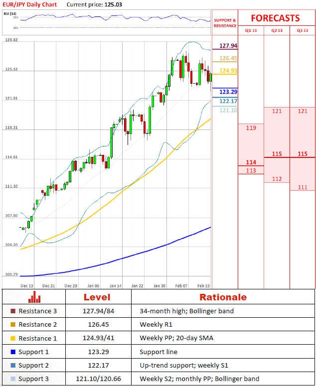Select the Q1 13 forecast column header
Image resolution: width=316 pixels, height=387 pixels.
point(251,30)
